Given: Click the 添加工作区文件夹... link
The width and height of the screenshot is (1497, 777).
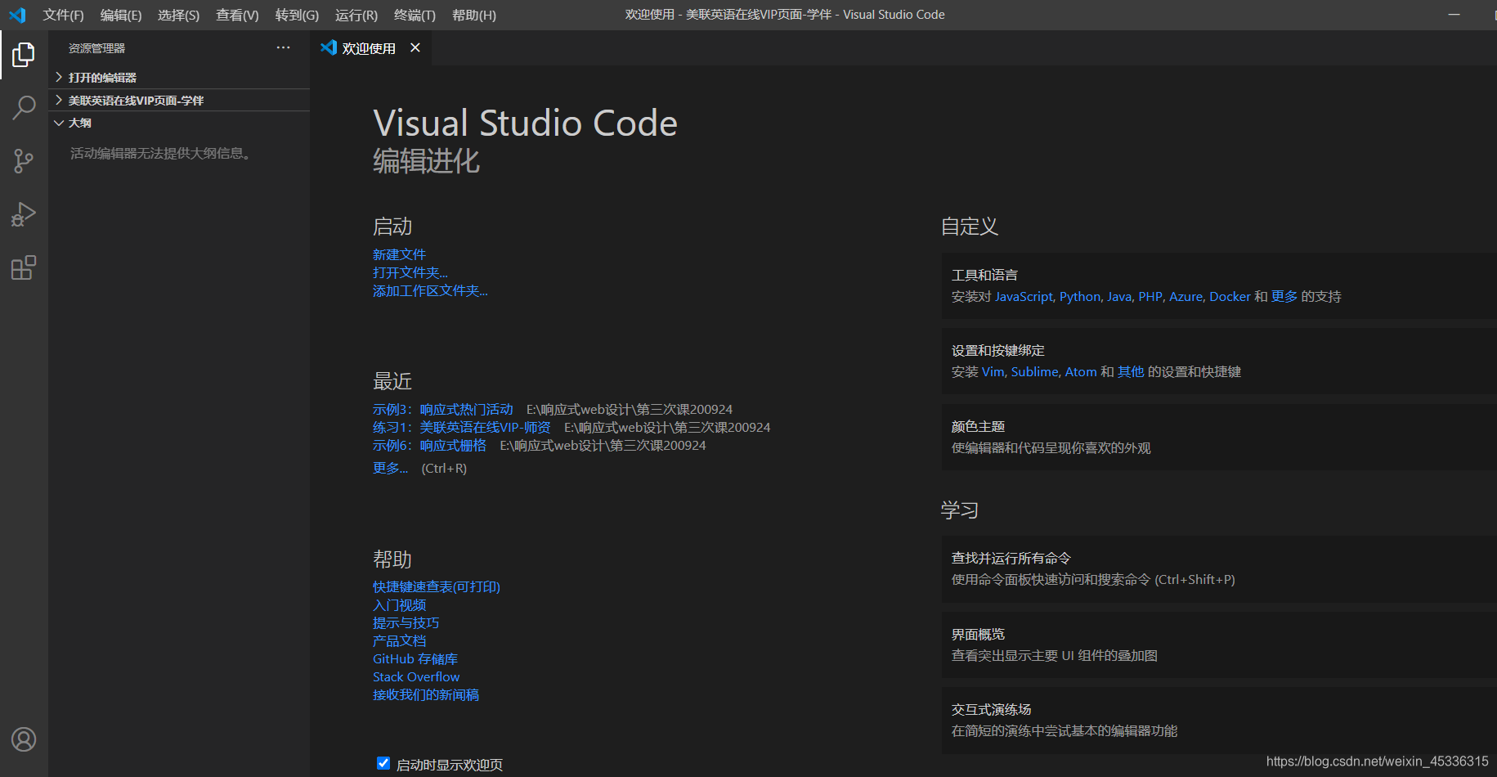Looking at the screenshot, I should (x=430, y=290).
